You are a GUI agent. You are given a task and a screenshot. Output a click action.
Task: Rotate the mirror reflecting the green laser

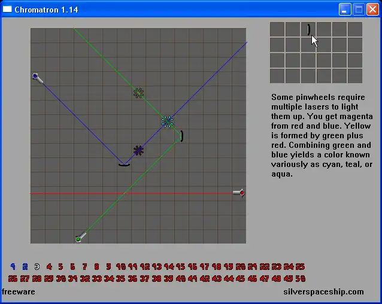click(x=181, y=136)
